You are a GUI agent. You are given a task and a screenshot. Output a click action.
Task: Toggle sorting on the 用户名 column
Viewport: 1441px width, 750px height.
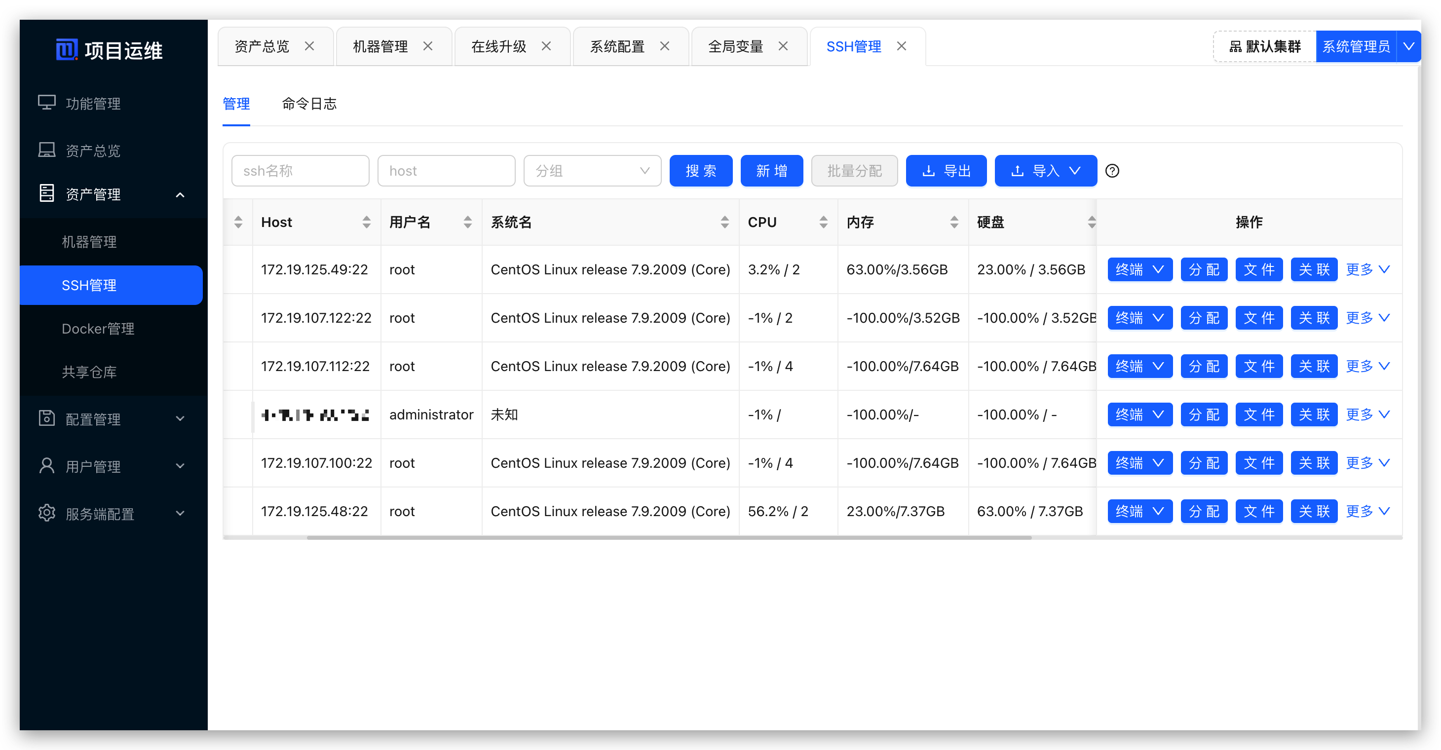[x=468, y=222]
